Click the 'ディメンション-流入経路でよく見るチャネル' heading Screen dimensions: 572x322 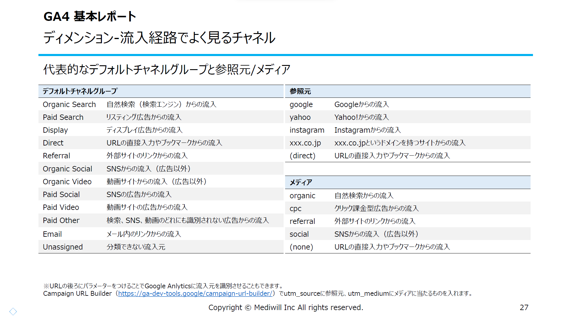point(159,38)
